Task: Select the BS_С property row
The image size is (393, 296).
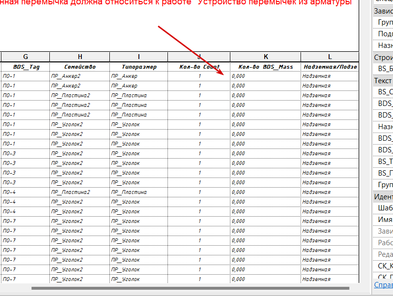Action: [383, 92]
